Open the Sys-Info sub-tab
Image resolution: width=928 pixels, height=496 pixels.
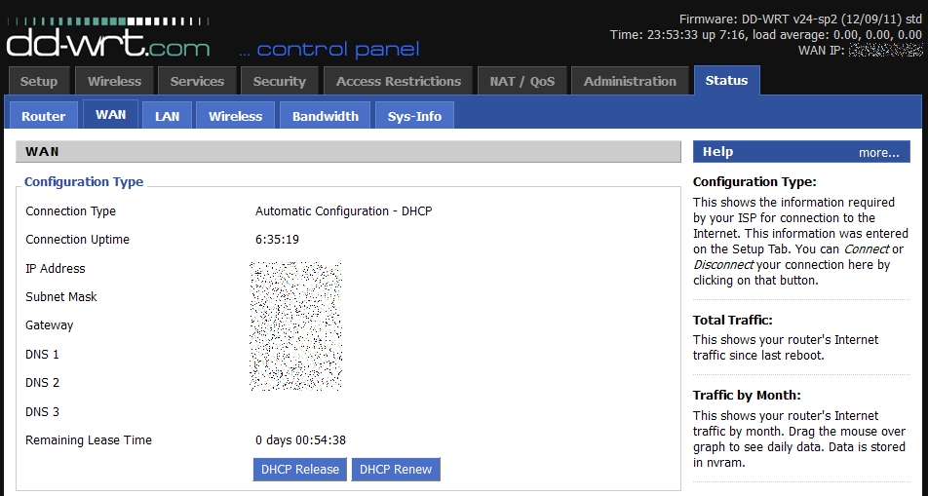414,116
